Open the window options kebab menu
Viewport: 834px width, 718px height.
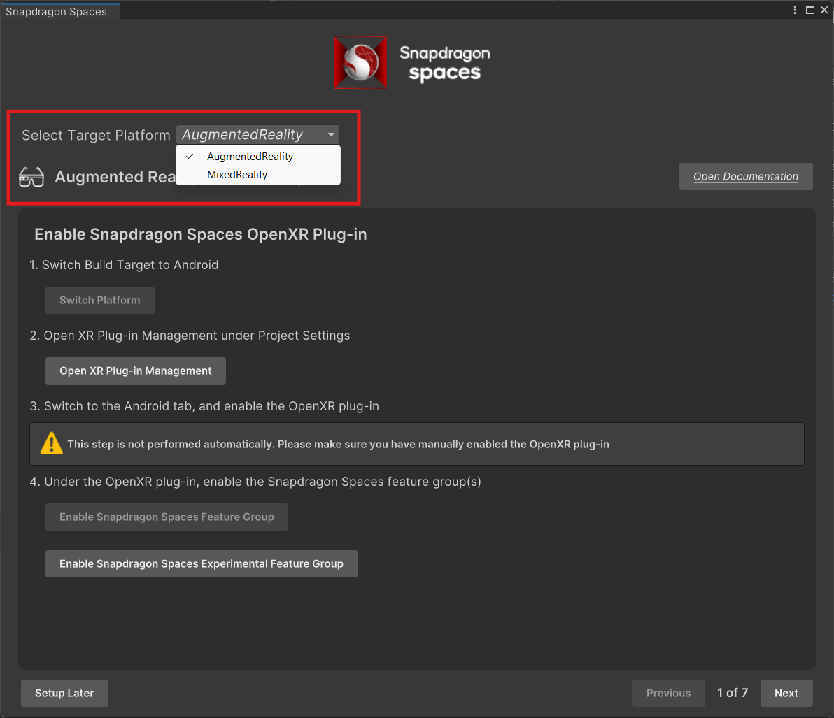click(795, 10)
